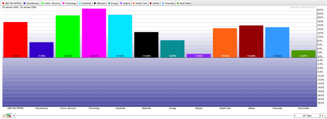Click the 0.0% y-axis tick label
This screenshot has width=327, height=119.
(x=320, y=56)
